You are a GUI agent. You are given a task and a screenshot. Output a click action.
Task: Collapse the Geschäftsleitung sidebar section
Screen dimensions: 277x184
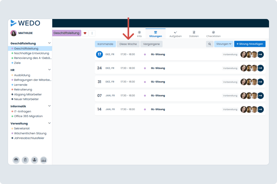point(49,43)
